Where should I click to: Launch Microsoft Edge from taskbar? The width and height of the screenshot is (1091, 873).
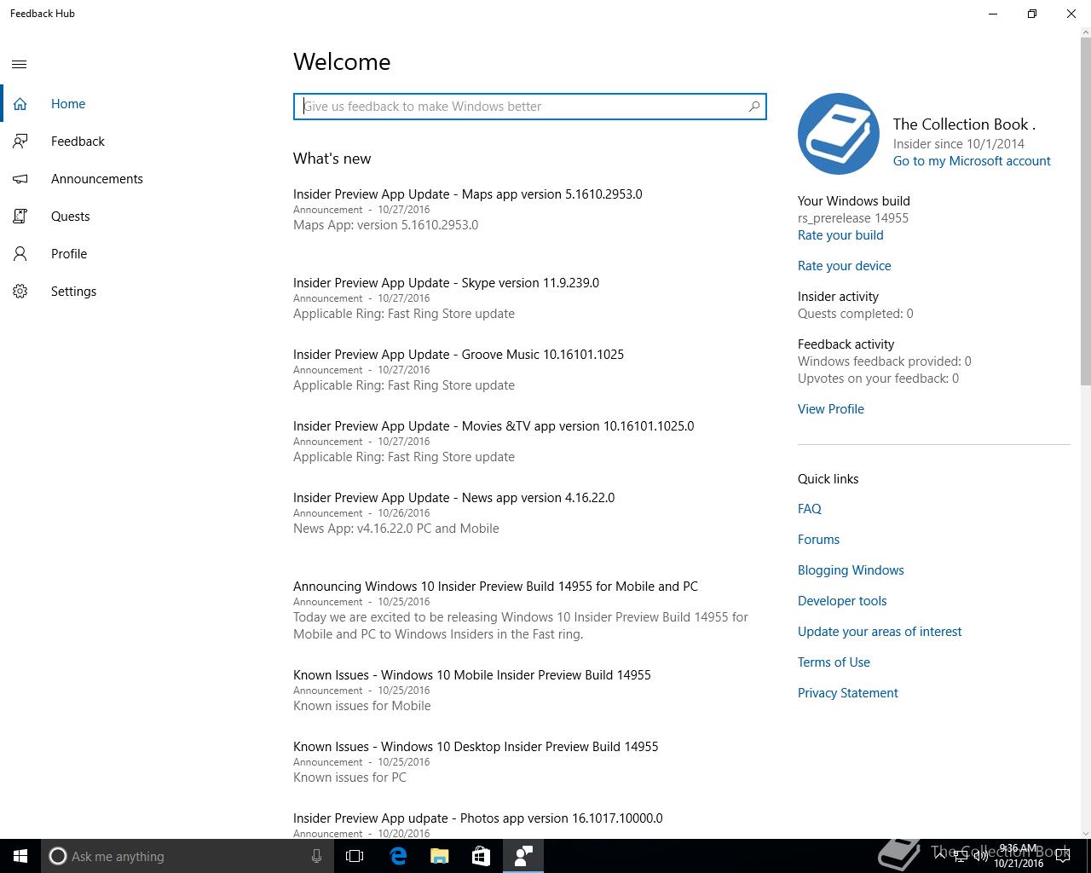(398, 856)
